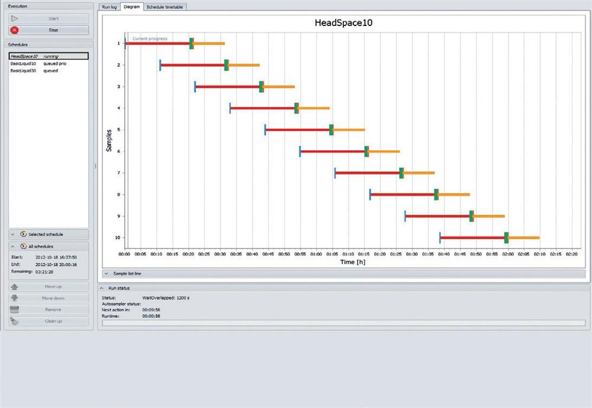Click the Remove schedule icon
The width and height of the screenshot is (592, 408).
click(15, 309)
